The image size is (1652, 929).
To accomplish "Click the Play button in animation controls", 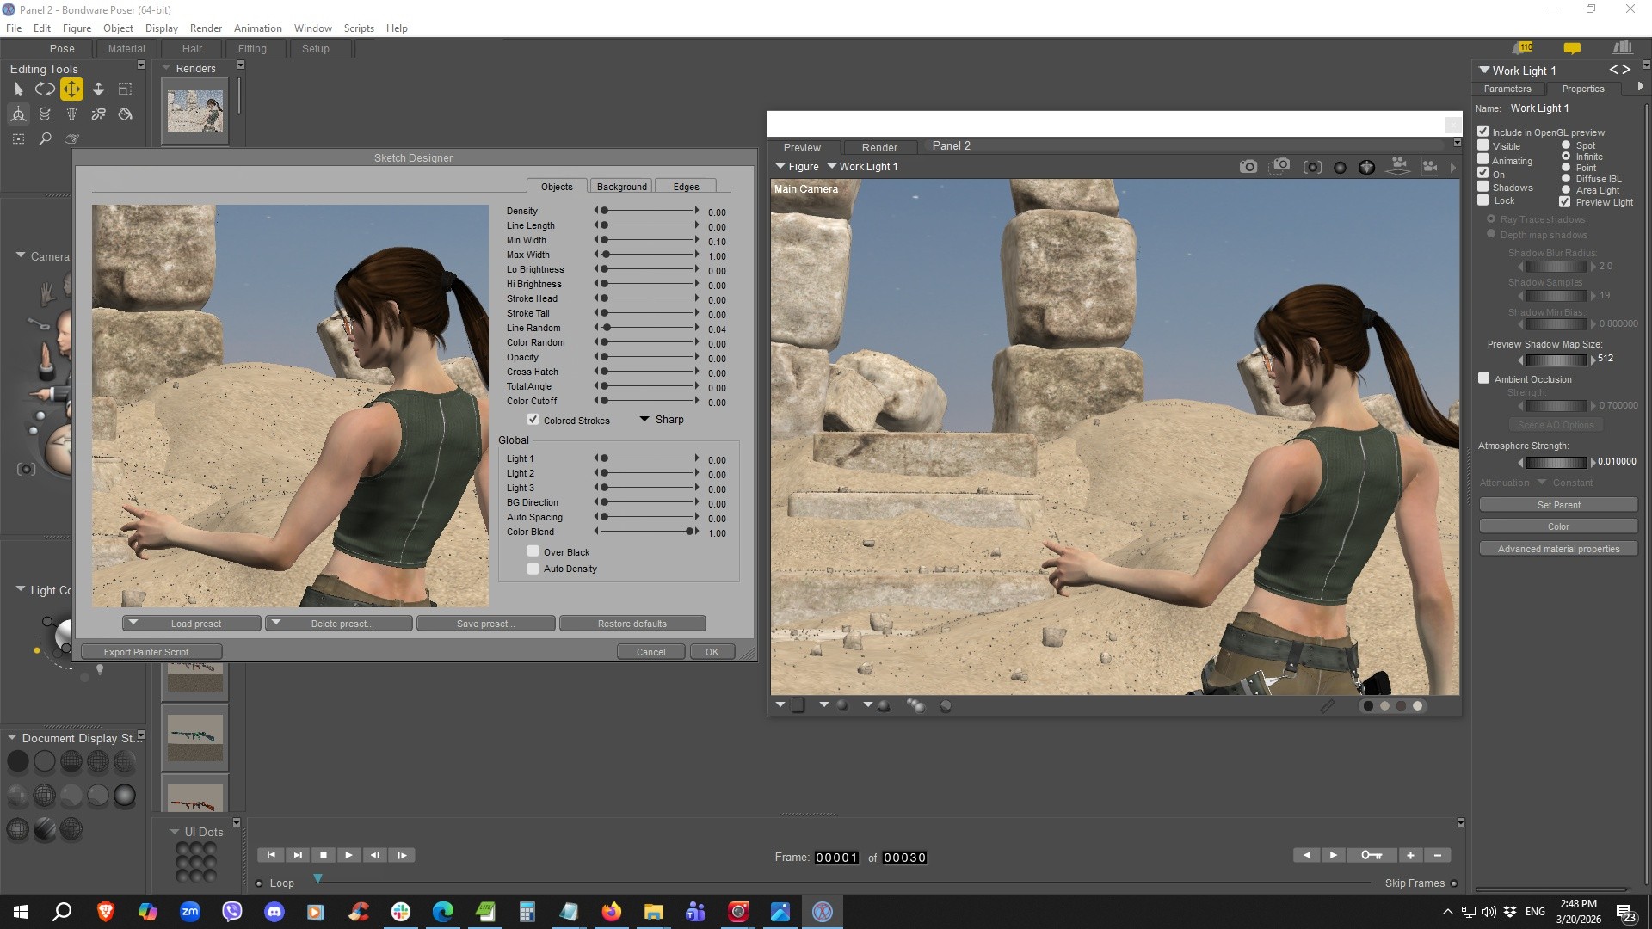I will (348, 855).
